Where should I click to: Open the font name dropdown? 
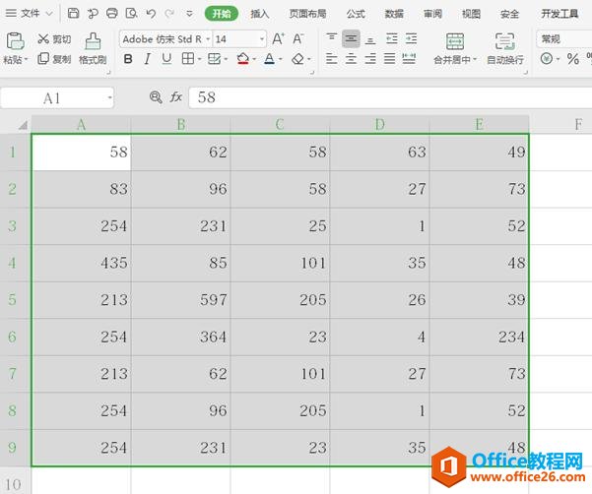coord(208,38)
